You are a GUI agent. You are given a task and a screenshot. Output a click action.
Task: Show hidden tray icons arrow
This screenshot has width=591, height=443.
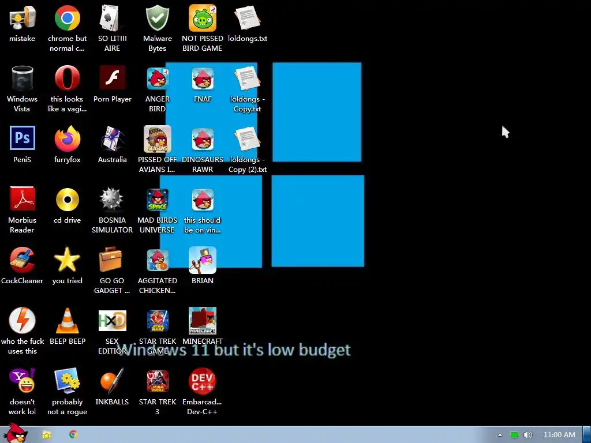click(x=500, y=435)
